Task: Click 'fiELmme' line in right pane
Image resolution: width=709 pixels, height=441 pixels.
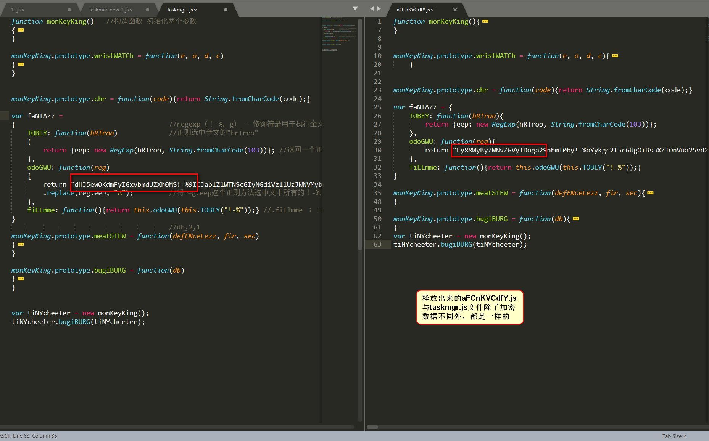Action: click(525, 167)
